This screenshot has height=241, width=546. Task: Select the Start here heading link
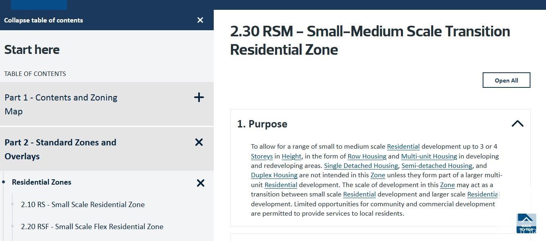32,49
